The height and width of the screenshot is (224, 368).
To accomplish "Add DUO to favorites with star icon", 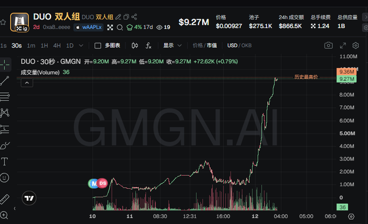I will coord(3,22).
